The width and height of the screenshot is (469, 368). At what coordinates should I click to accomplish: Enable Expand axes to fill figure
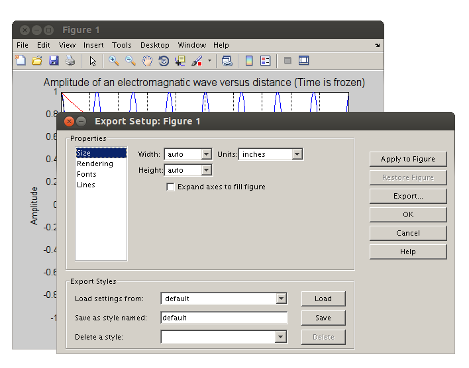click(170, 187)
